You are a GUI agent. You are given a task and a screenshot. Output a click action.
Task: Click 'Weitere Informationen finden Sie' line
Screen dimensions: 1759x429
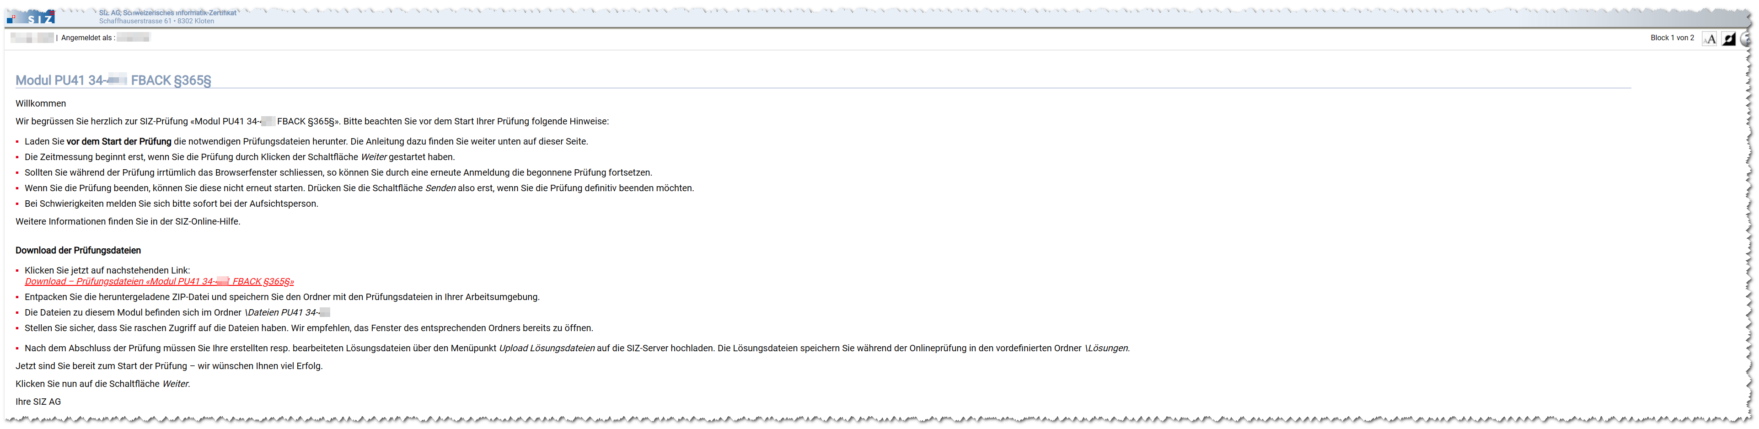(x=129, y=221)
